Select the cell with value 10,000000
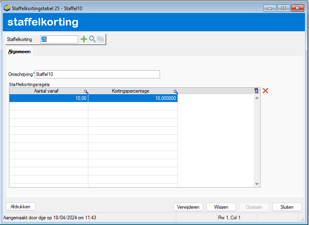The width and height of the screenshot is (309, 225). click(x=133, y=98)
